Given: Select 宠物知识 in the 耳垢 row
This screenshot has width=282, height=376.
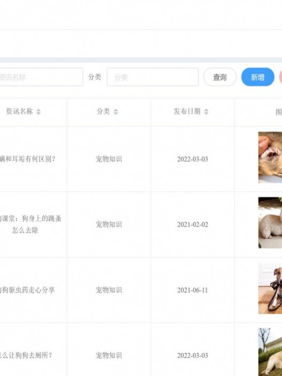Looking at the screenshot, I should click(109, 159).
